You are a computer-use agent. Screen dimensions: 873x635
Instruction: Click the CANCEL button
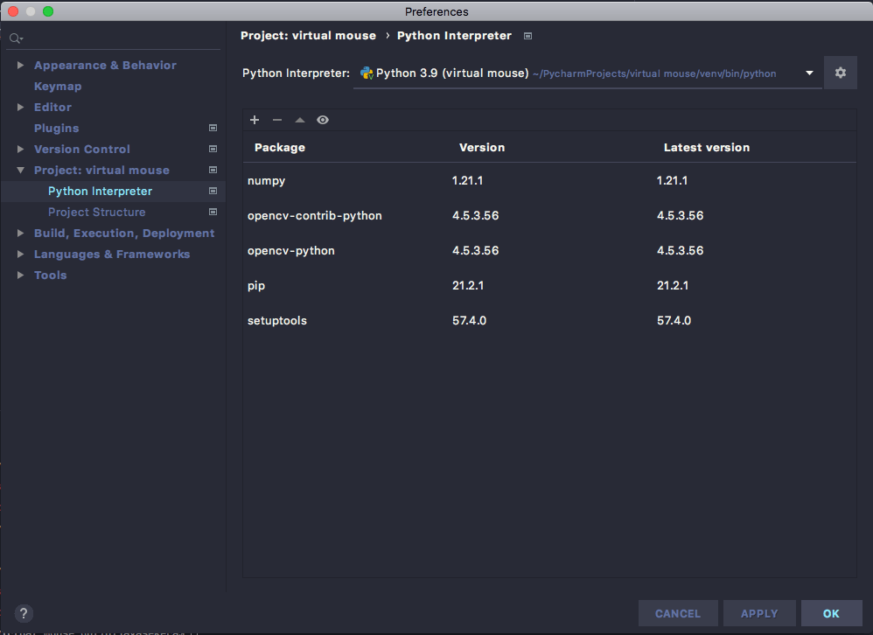click(678, 613)
